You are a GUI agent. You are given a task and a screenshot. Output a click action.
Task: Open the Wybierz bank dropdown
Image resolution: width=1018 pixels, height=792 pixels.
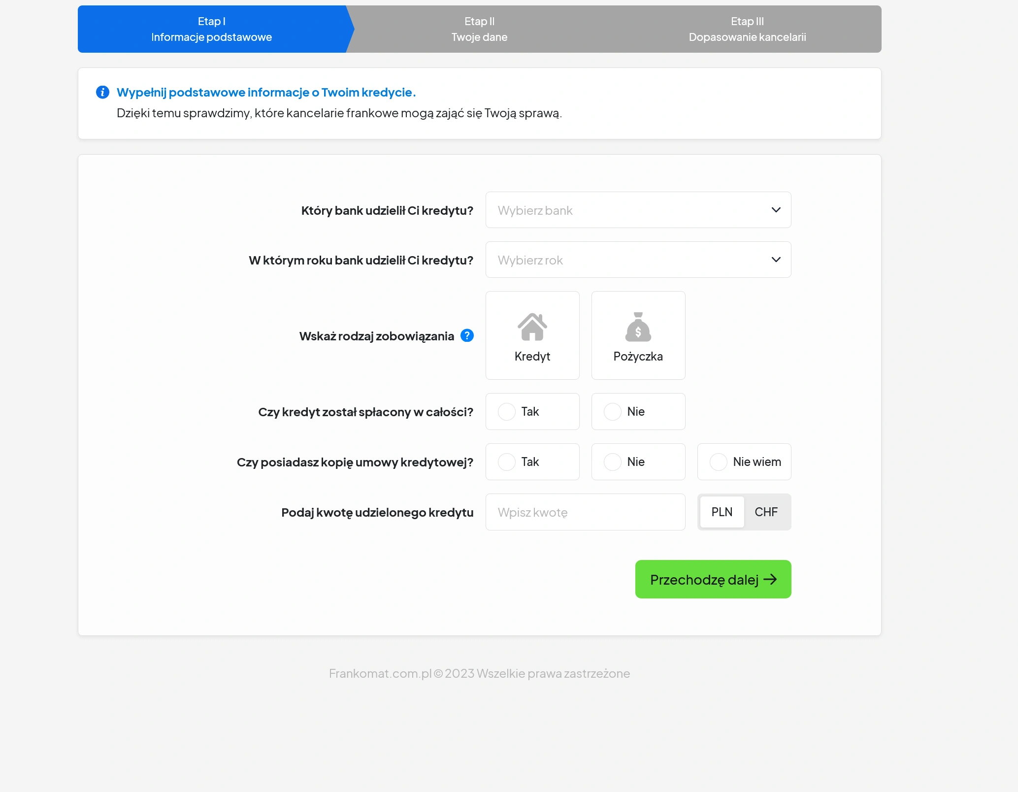pos(638,210)
